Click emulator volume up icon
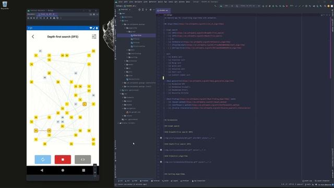334x188 pixels. 31,18
